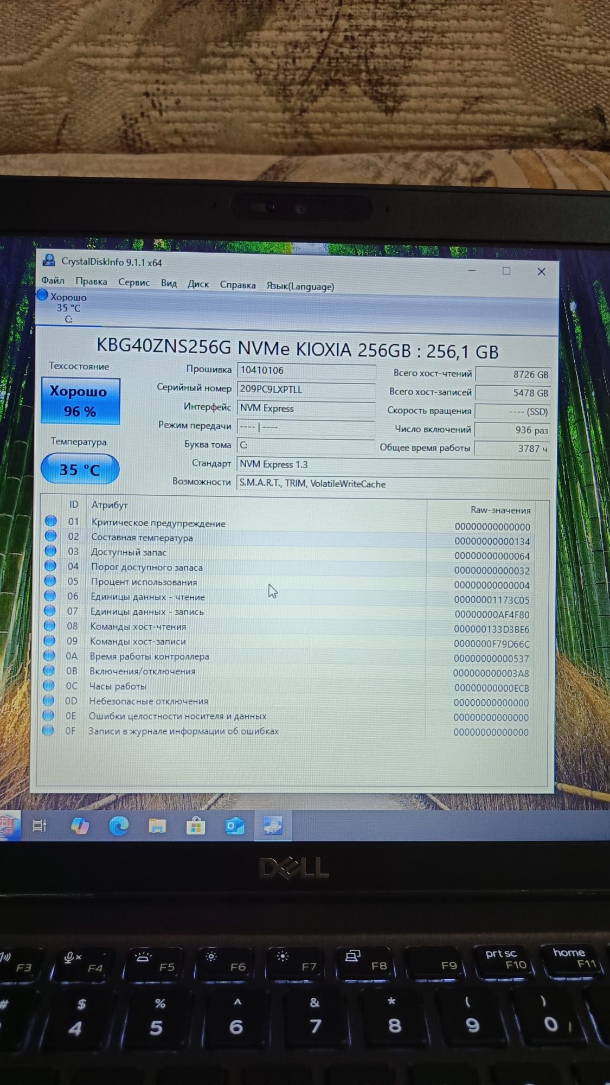
Task: Click raw value 00000000000ECB
Action: [491, 688]
